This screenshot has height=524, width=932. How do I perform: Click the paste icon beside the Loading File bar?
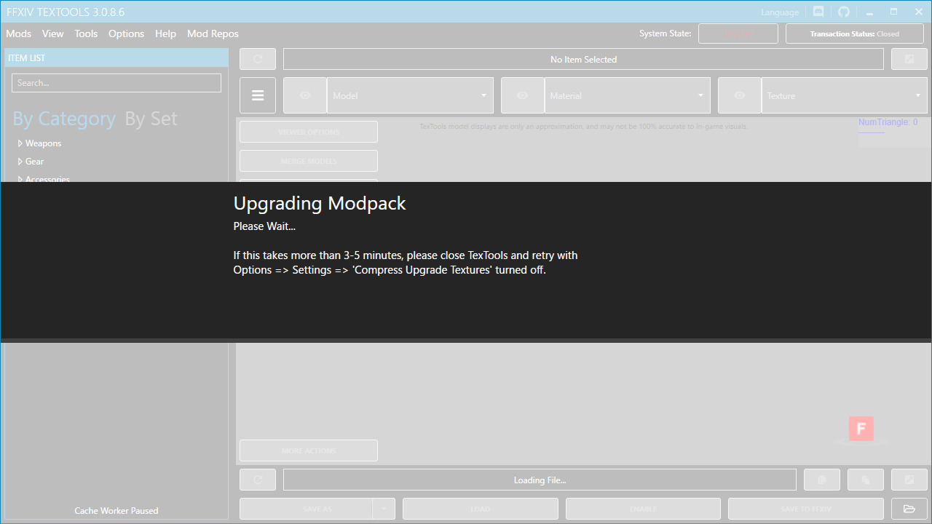[865, 479]
